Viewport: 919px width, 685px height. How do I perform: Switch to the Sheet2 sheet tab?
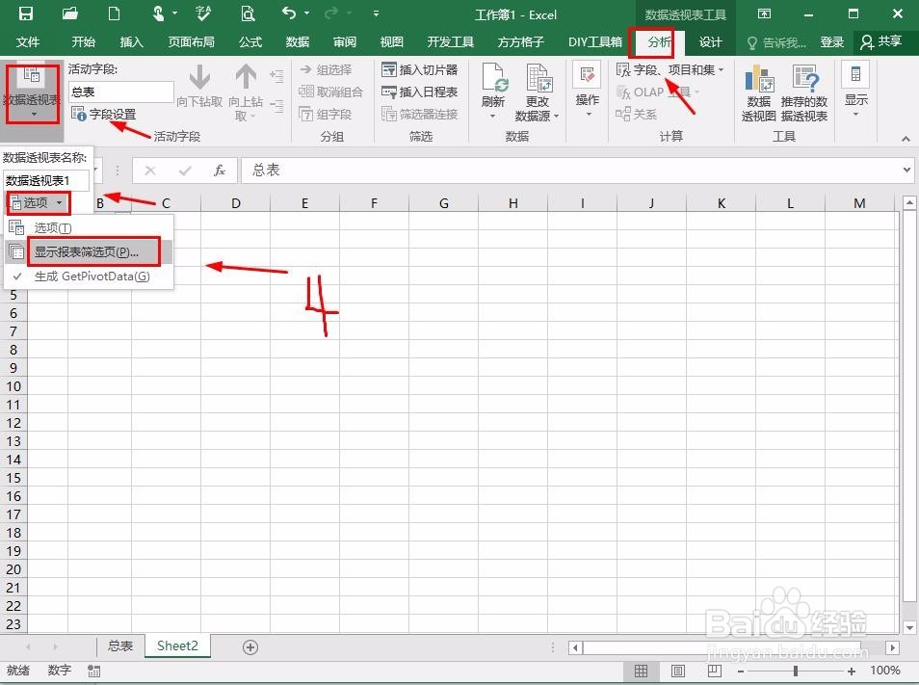pyautogui.click(x=177, y=645)
